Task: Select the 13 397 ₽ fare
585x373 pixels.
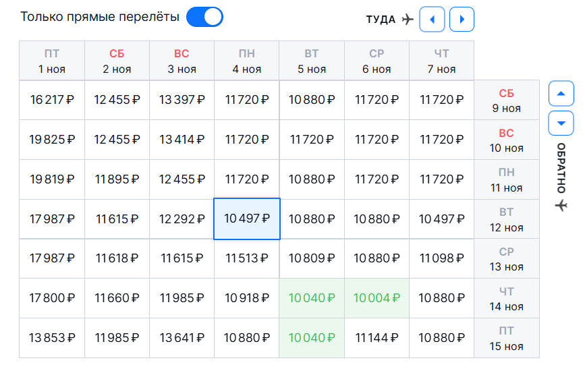Action: (x=182, y=100)
